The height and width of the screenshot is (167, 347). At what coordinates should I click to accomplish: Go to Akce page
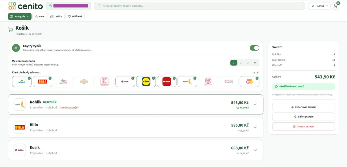pos(40,16)
